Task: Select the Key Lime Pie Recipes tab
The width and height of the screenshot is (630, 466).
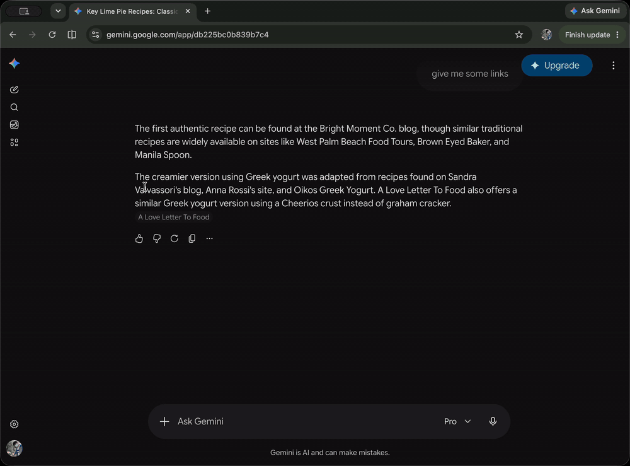Action: click(132, 11)
